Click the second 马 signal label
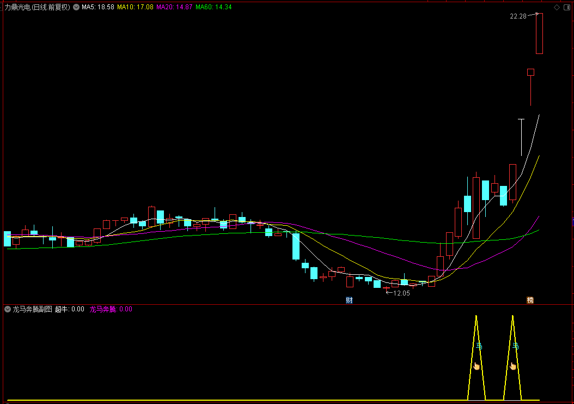The height and width of the screenshot is (404, 574). click(x=515, y=346)
